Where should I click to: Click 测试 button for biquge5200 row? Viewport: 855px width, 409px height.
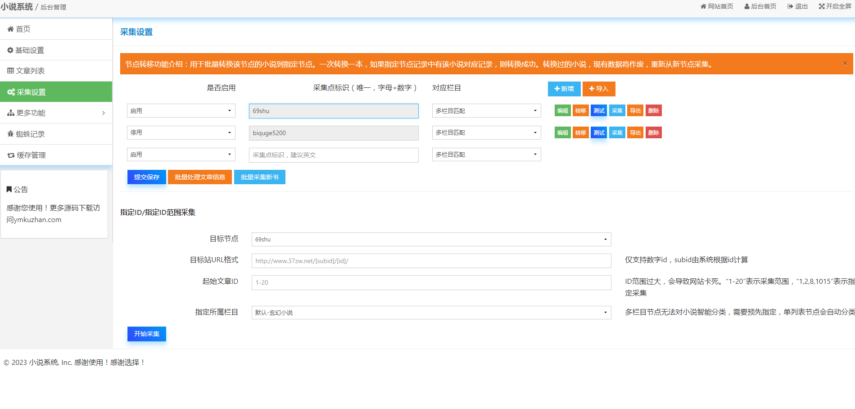point(599,133)
